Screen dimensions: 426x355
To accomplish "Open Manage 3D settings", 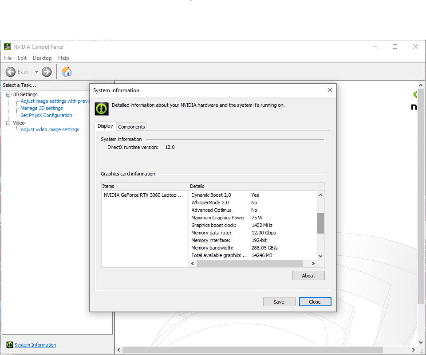I will pos(42,108).
